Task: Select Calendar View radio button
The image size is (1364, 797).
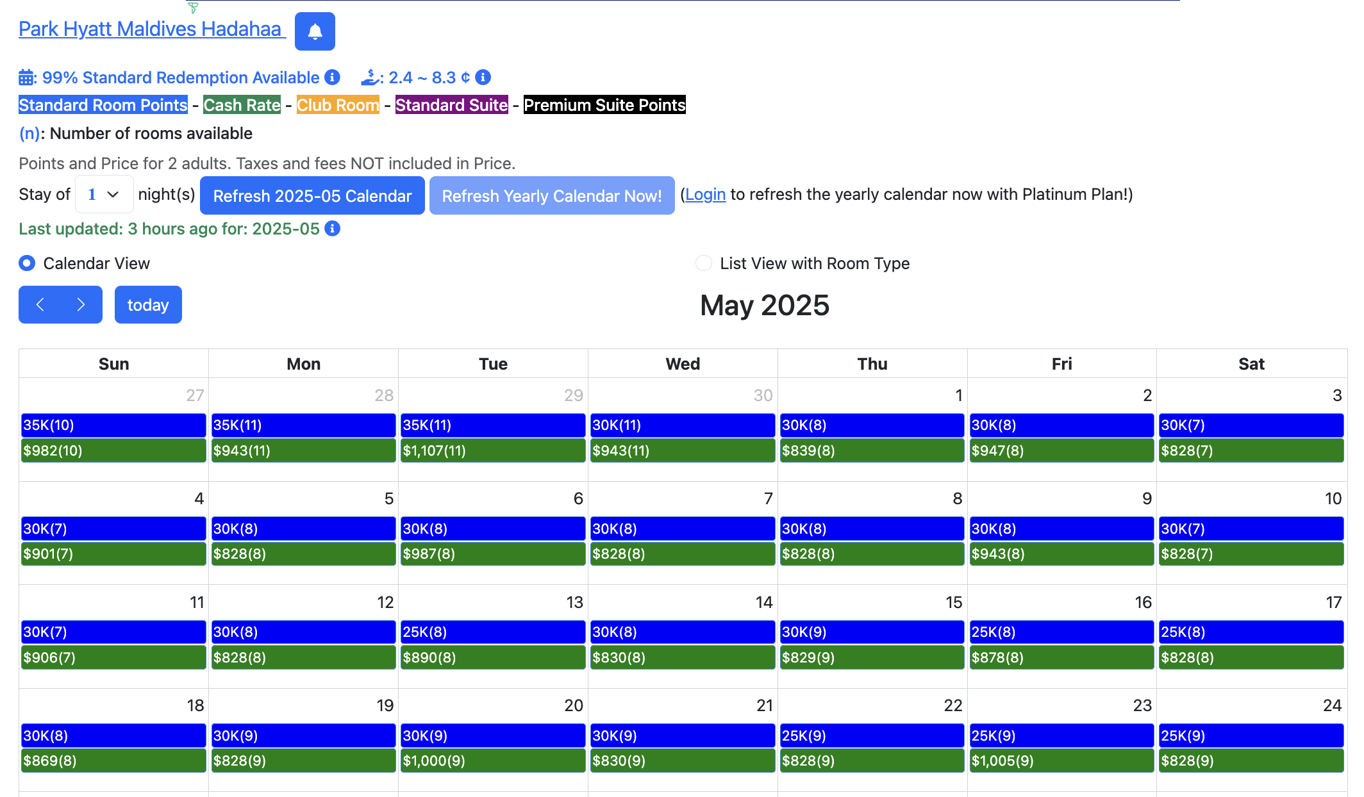Action: click(27, 263)
